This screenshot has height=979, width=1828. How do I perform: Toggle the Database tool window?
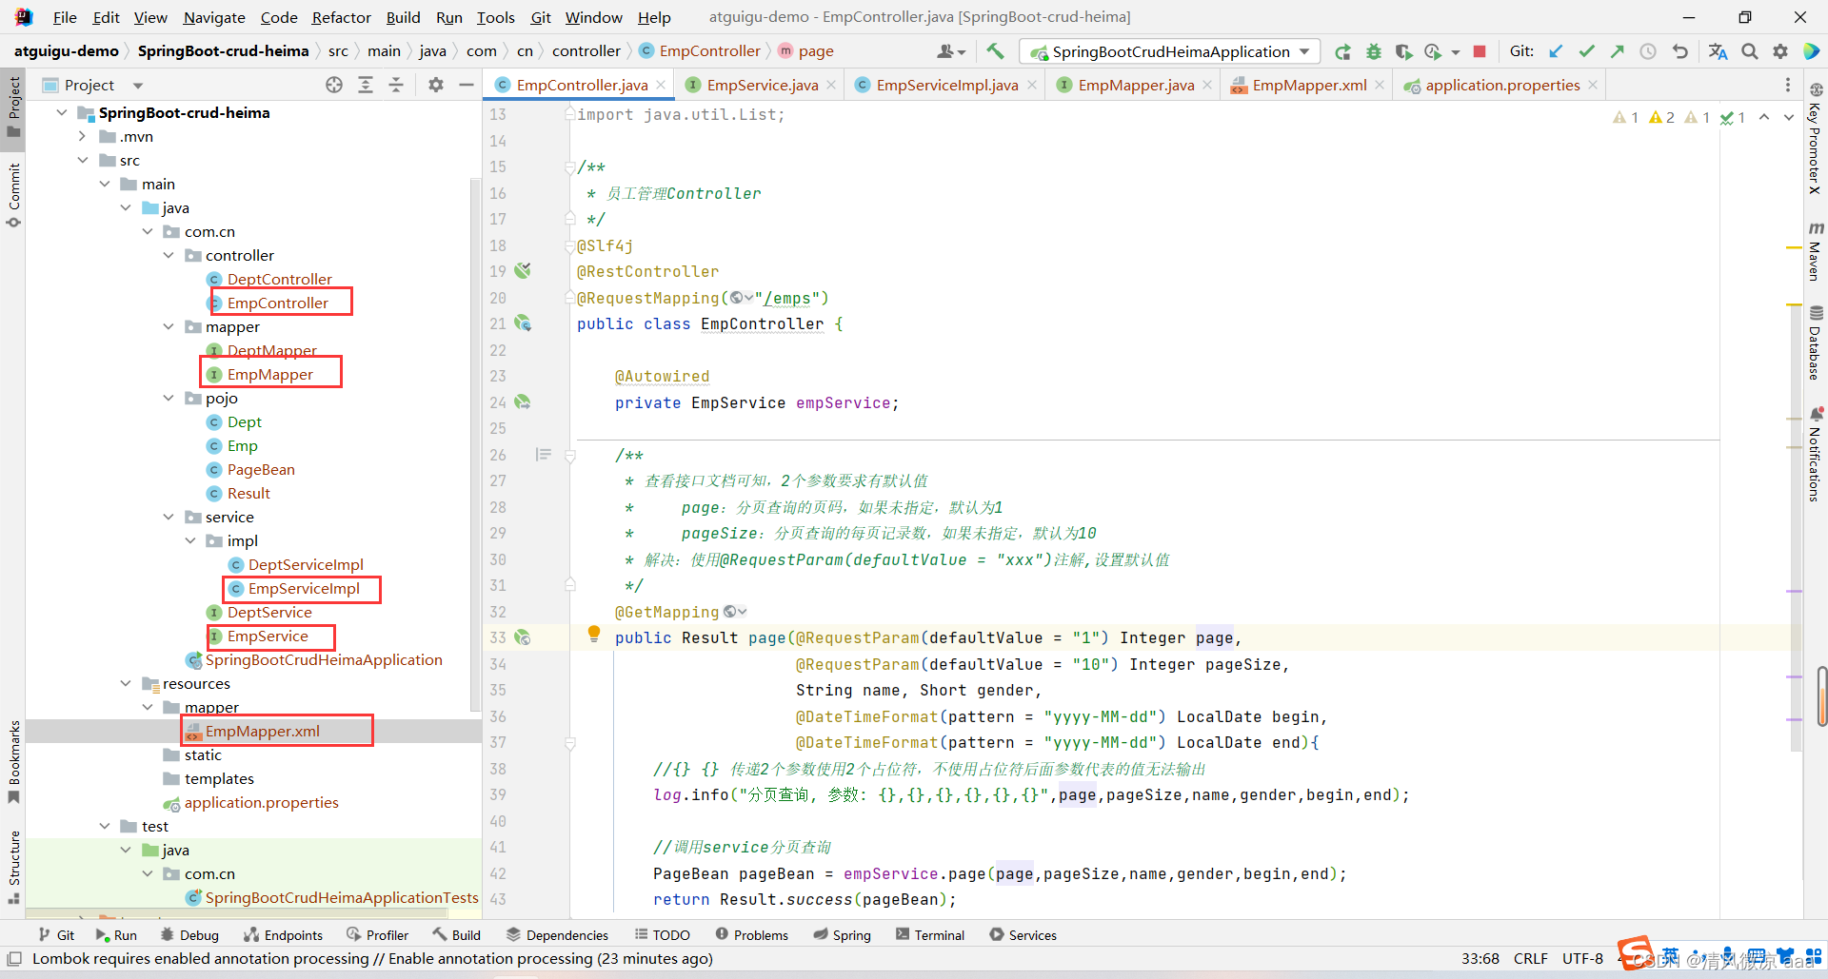(1816, 343)
